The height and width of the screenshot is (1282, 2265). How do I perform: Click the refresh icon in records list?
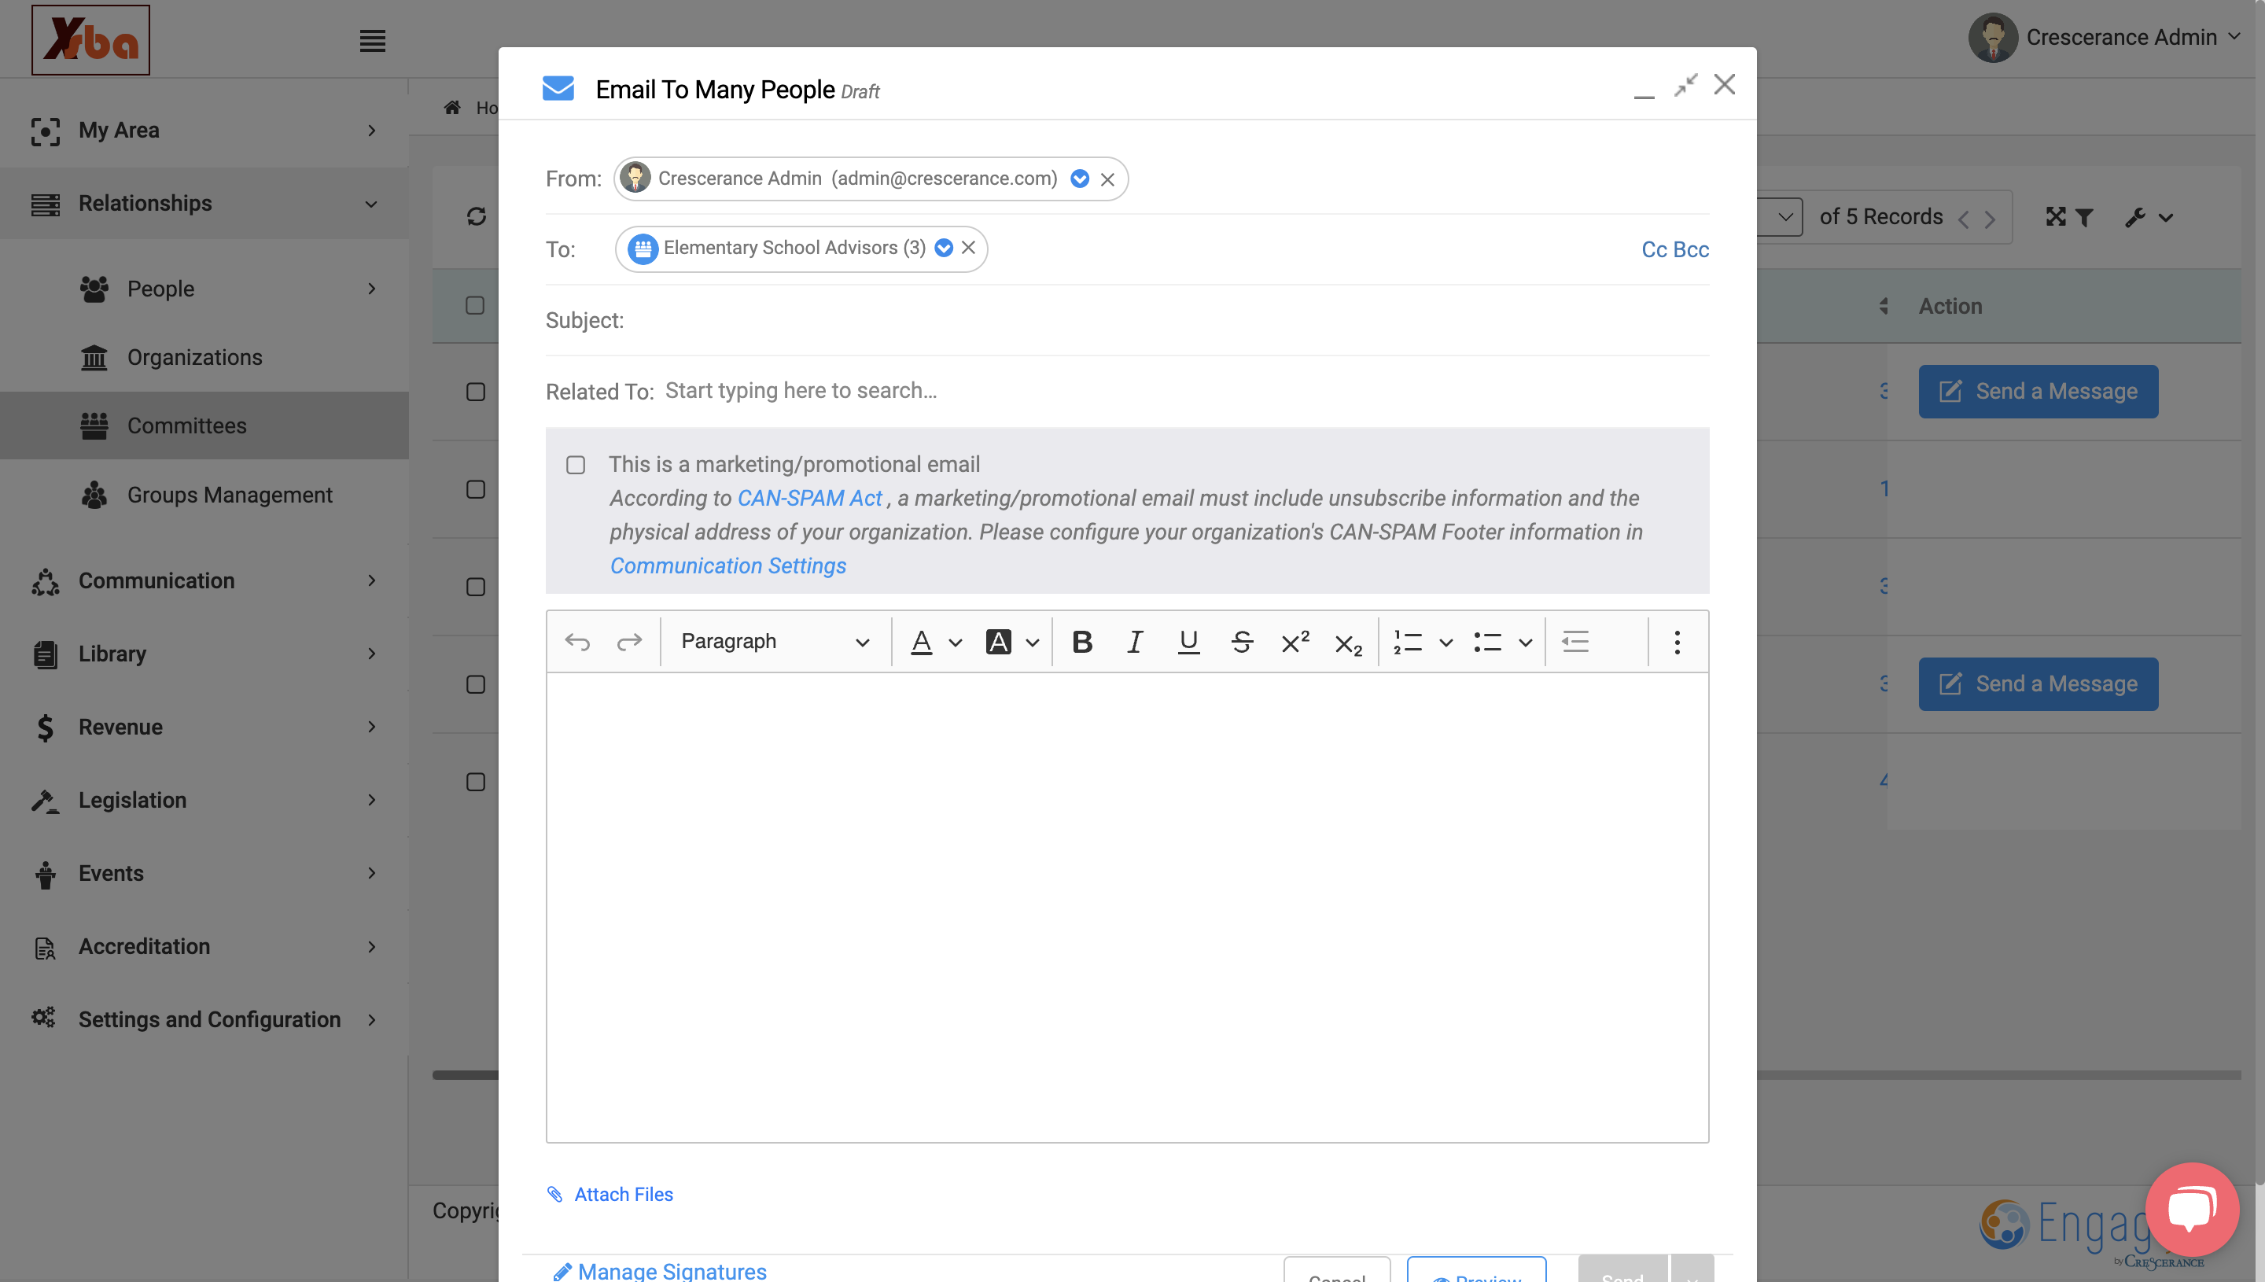coord(477,216)
